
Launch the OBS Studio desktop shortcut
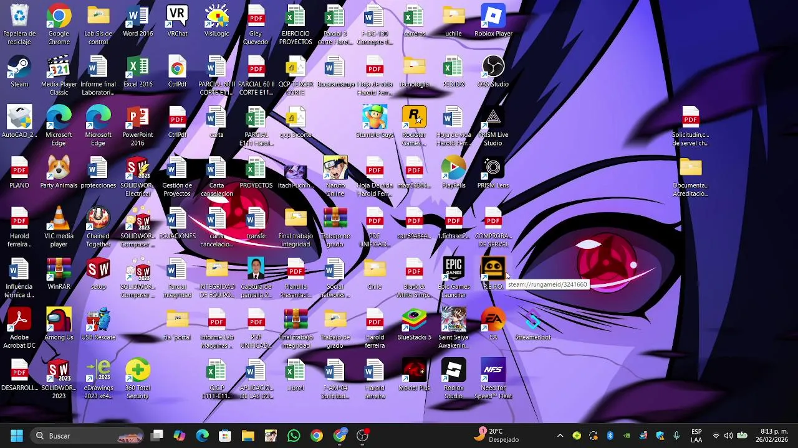pos(493,72)
